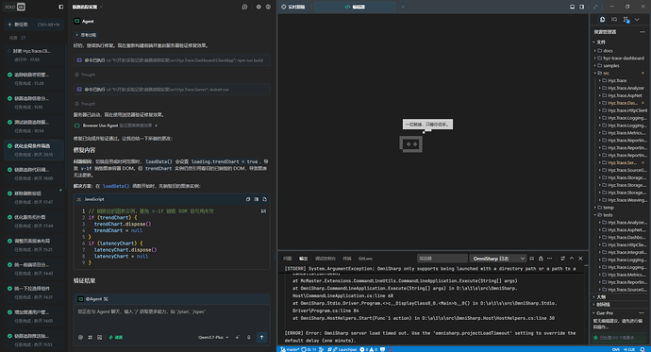Collapse the src folder
The image size is (651, 352).
pos(620,73)
